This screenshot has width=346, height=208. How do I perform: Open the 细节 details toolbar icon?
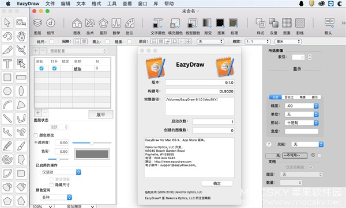(51, 26)
